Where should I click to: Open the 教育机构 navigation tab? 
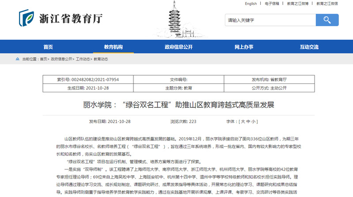(113, 47)
